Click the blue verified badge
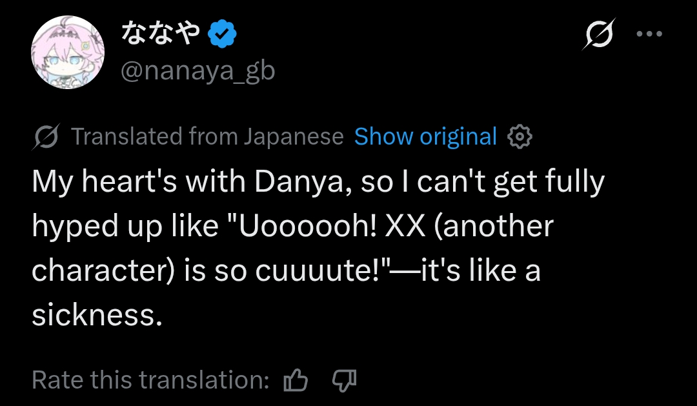697x406 pixels. point(222,34)
